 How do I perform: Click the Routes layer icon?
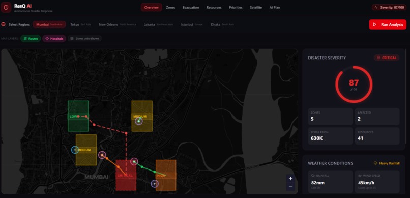click(25, 39)
